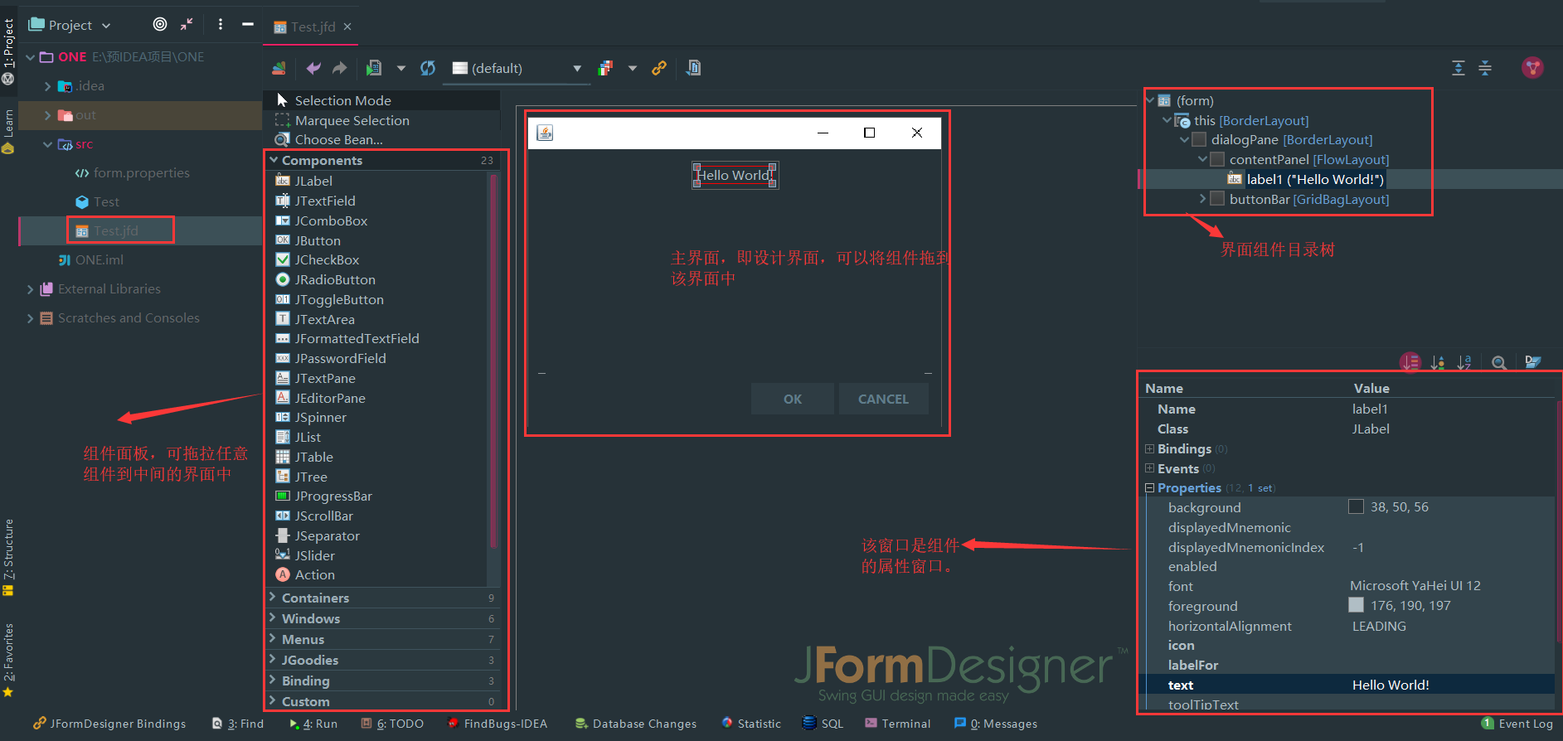Click the Test Form preview icon

375,68
